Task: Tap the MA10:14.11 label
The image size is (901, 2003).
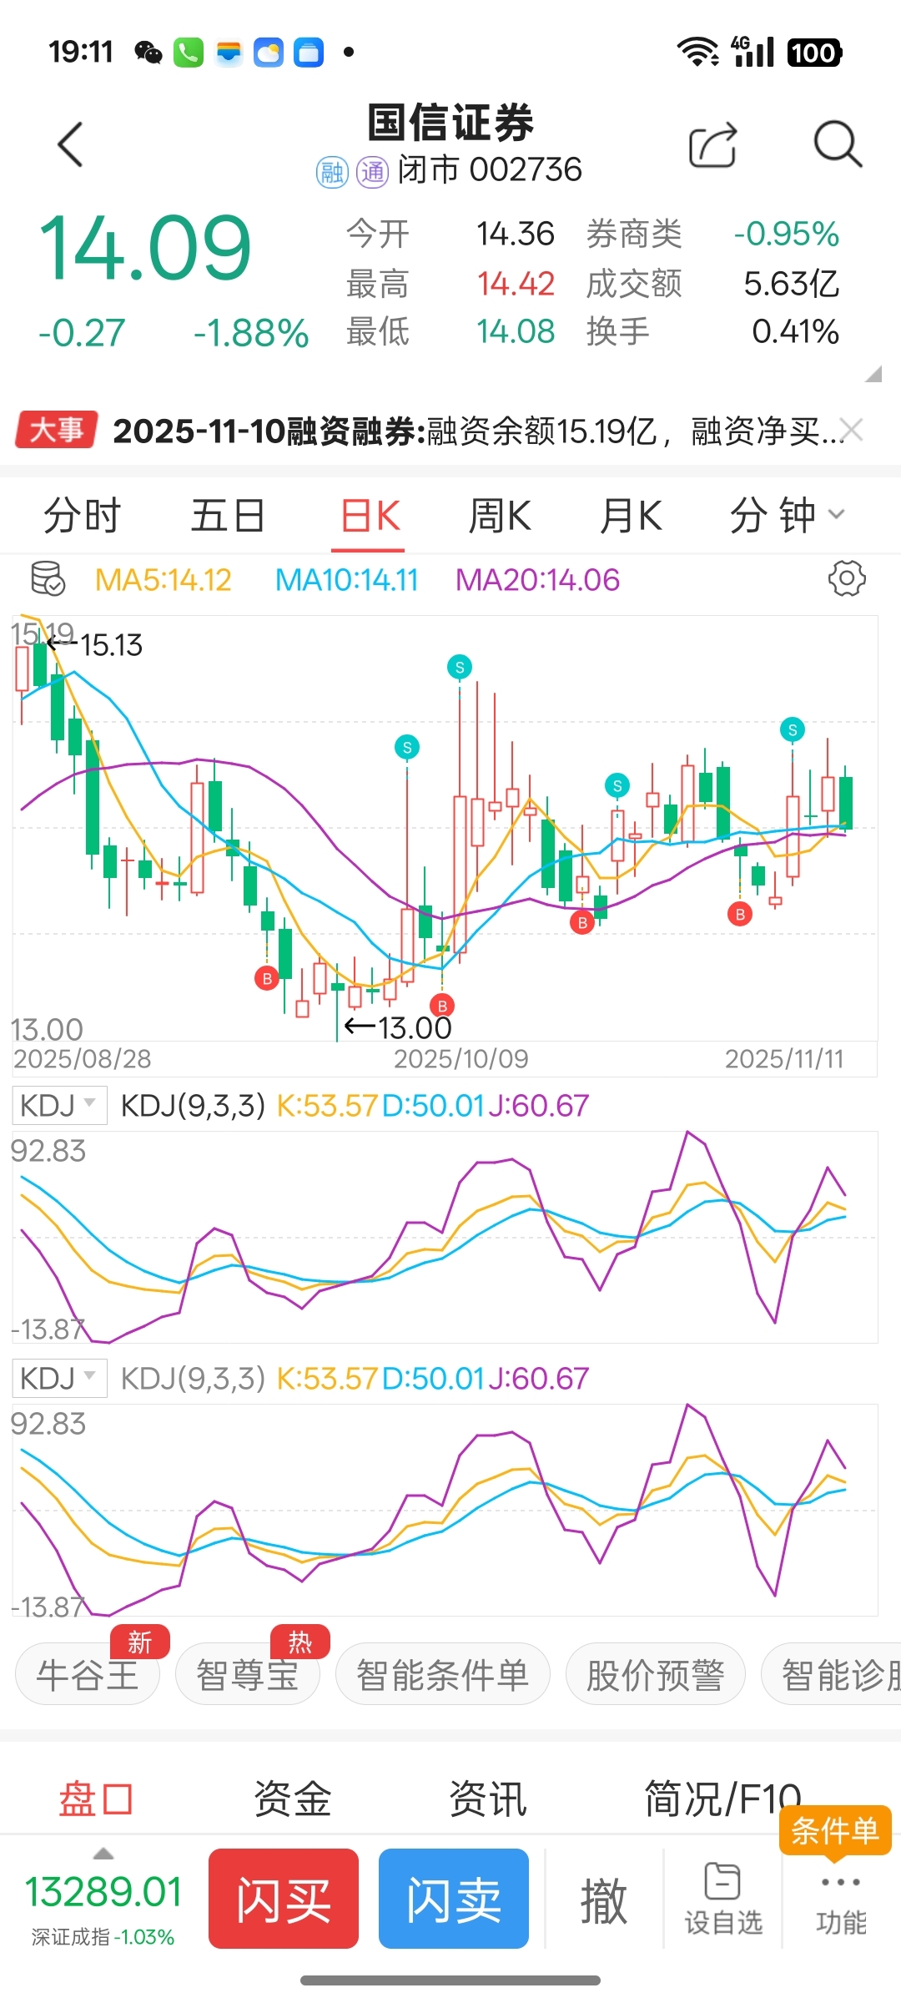Action: [346, 579]
